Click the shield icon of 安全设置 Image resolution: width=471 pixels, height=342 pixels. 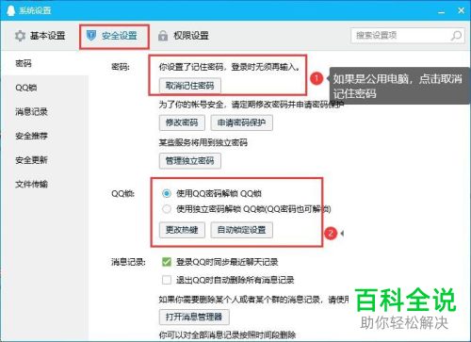pos(91,36)
